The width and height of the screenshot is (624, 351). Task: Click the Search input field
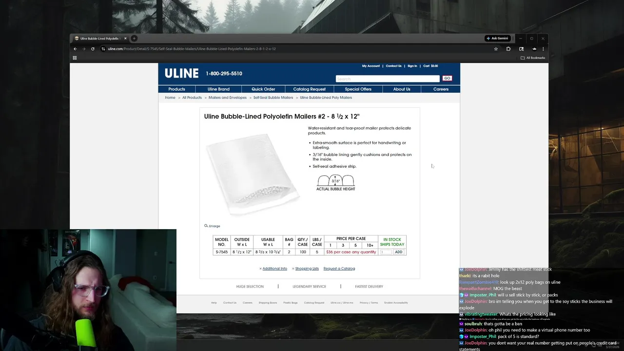(388, 78)
